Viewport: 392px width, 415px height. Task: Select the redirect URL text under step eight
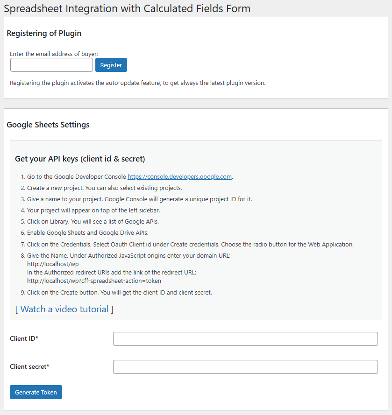tap(93, 281)
